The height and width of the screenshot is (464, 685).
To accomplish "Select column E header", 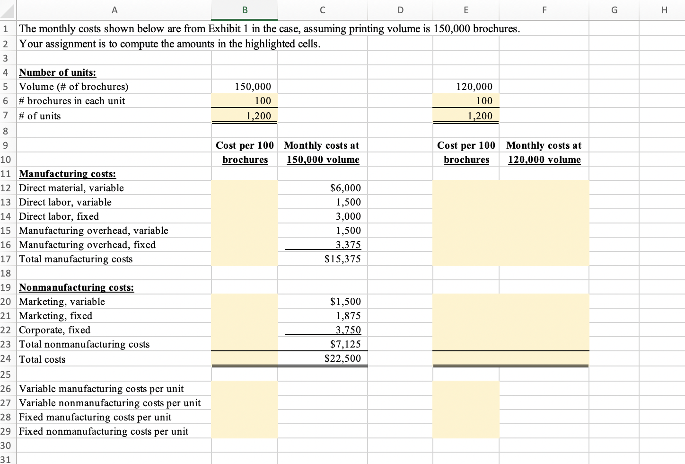I will (x=466, y=10).
